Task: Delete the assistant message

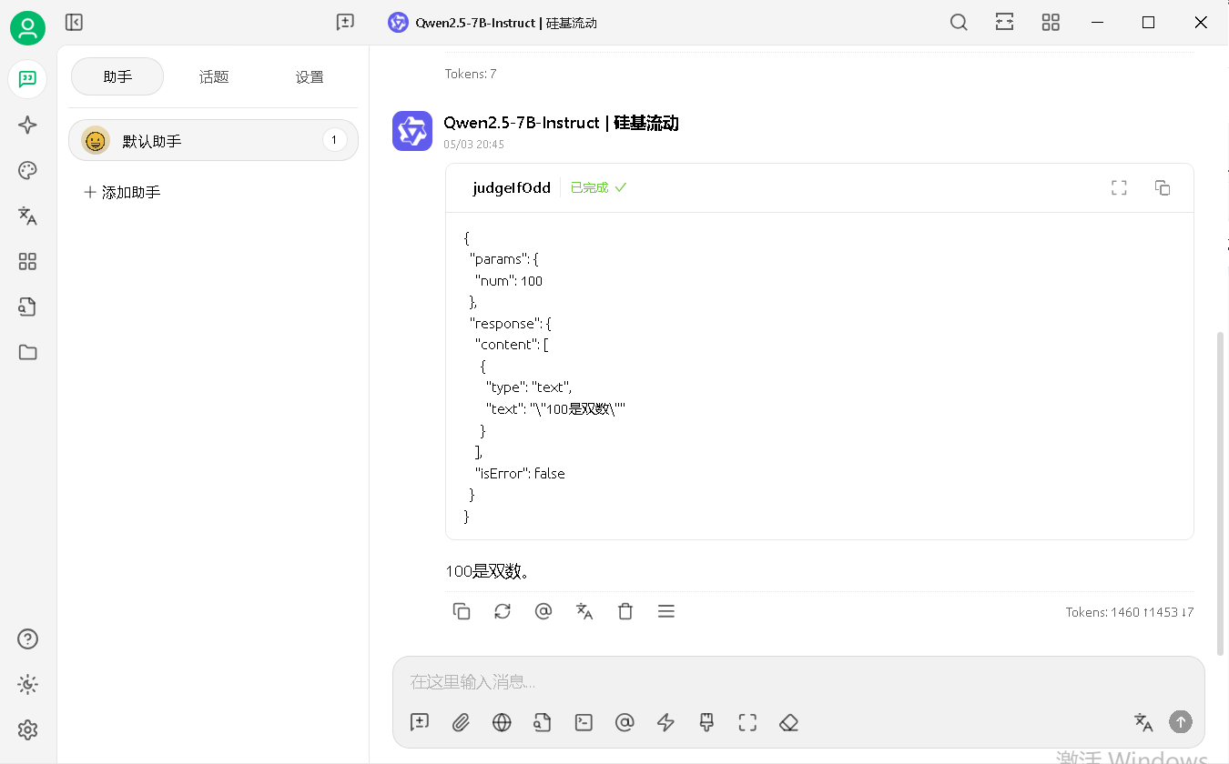Action: (x=625, y=611)
